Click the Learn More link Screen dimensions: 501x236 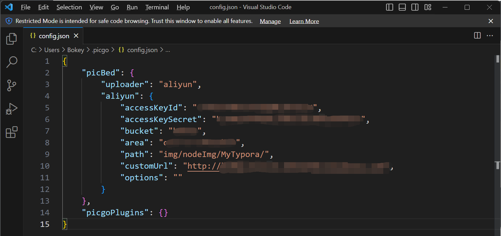(304, 22)
